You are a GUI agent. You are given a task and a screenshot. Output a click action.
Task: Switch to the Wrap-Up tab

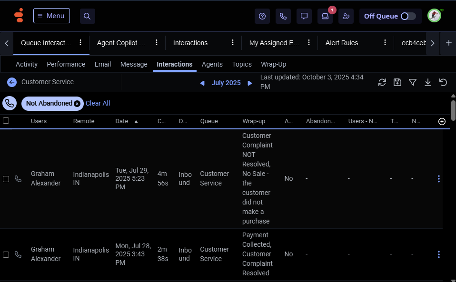[x=273, y=64]
